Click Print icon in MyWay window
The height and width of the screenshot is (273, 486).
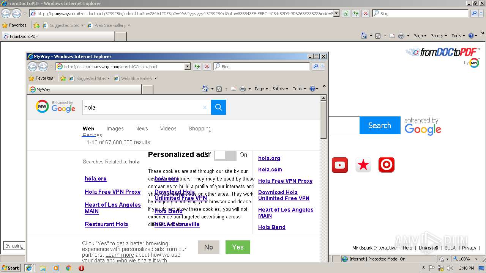[x=243, y=89]
